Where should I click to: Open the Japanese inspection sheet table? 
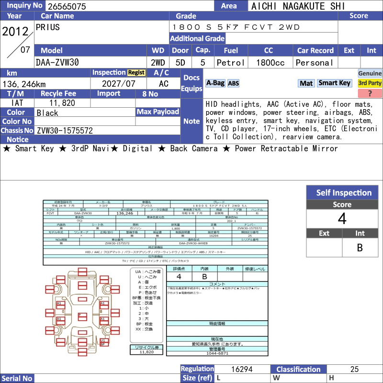pos(155,233)
